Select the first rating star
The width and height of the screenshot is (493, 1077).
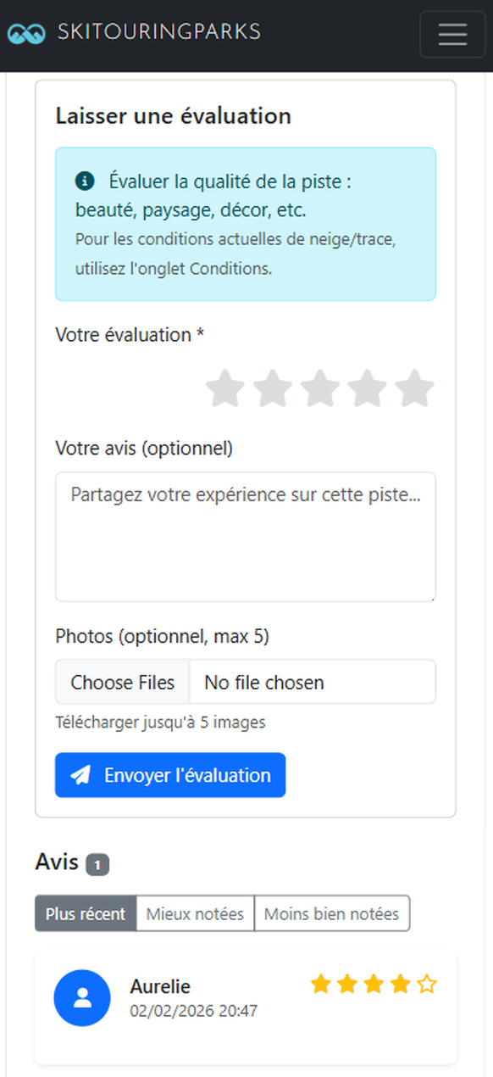point(224,388)
